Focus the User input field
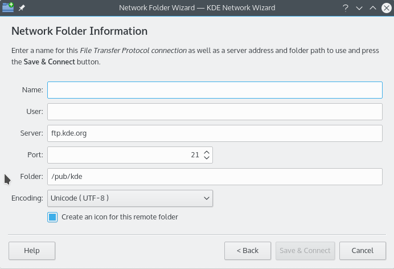The width and height of the screenshot is (394, 269). [214, 112]
